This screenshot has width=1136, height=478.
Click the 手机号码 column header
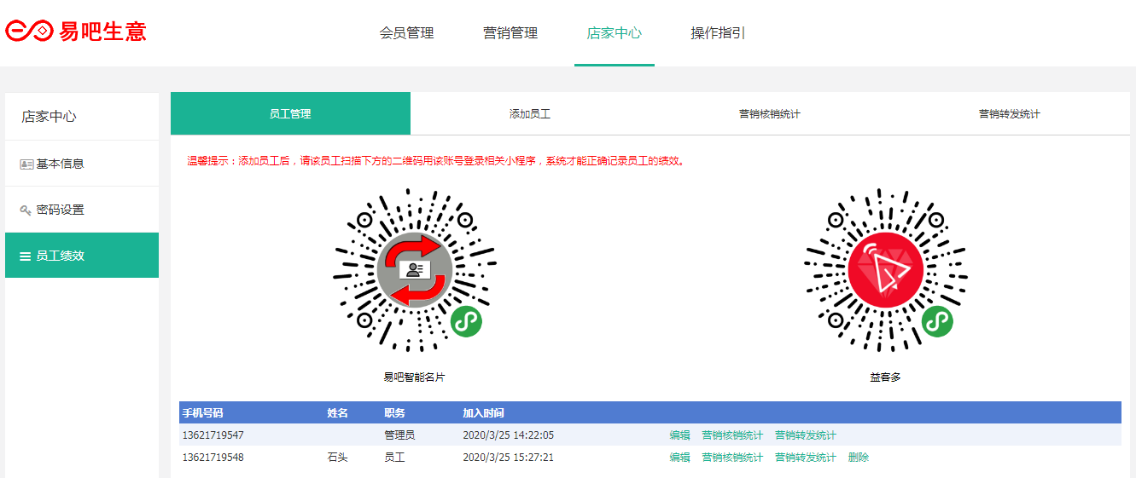[x=202, y=413]
